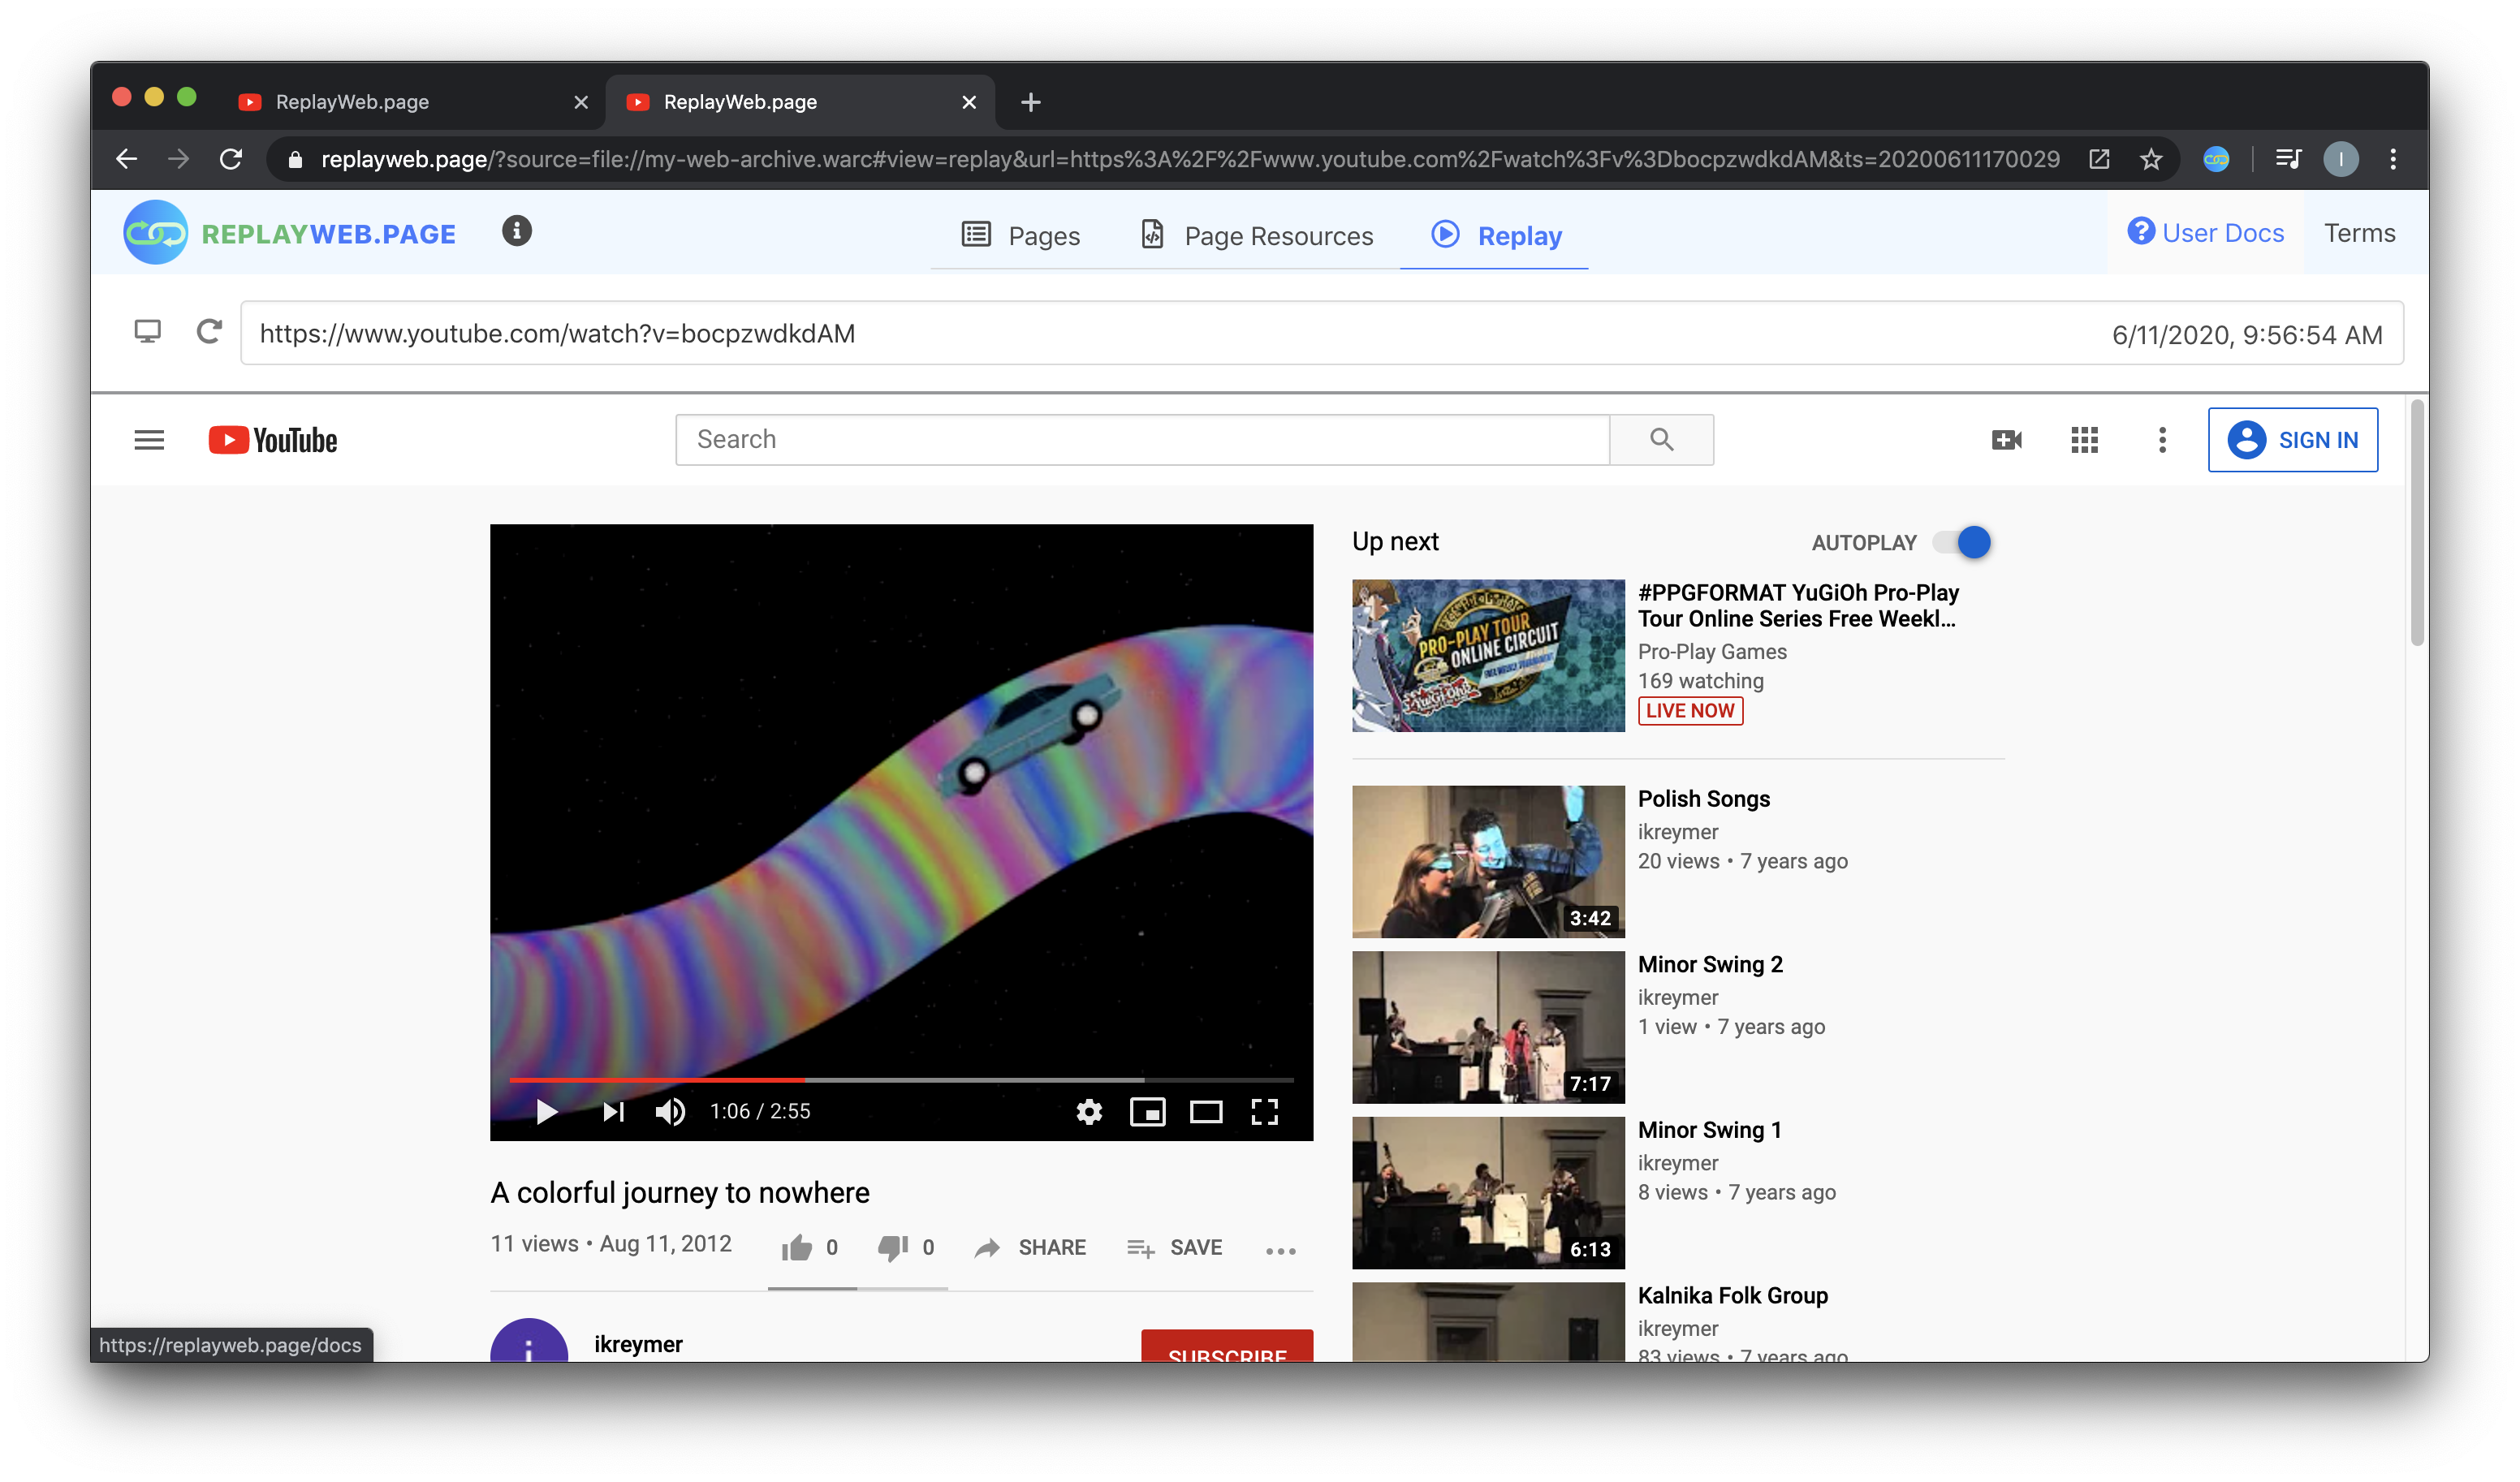This screenshot has height=1482, width=2520.
Task: Click the Pro-Play Games channel name
Action: tap(1712, 651)
